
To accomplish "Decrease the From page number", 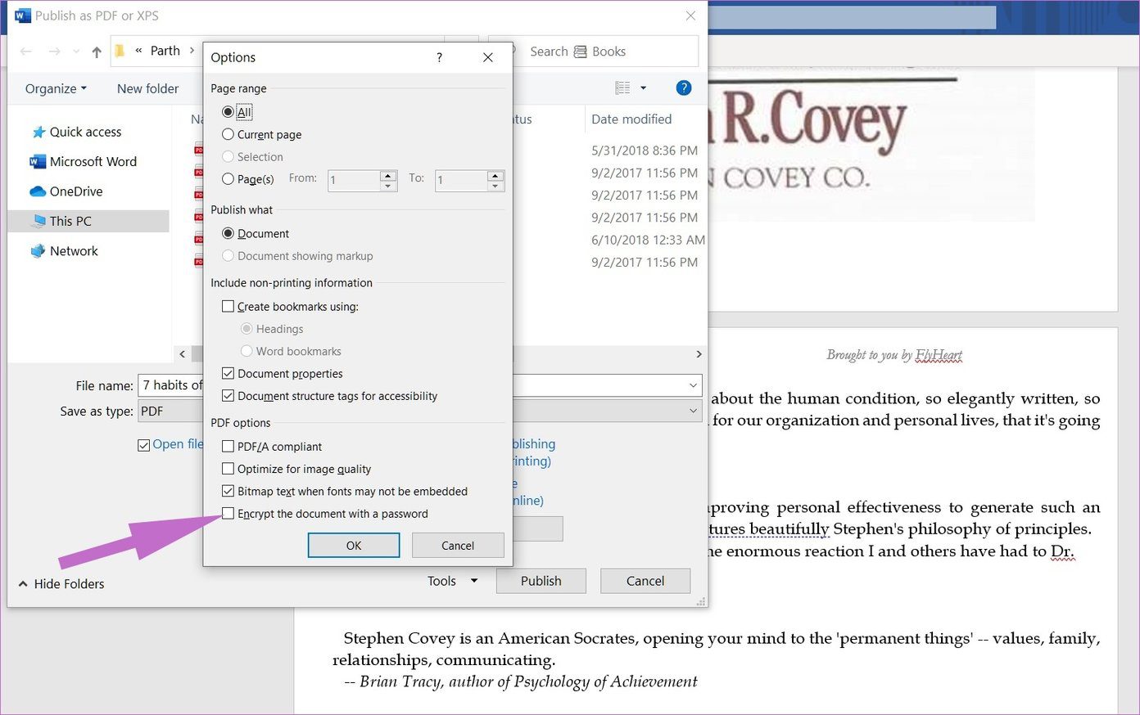I will tap(388, 186).
